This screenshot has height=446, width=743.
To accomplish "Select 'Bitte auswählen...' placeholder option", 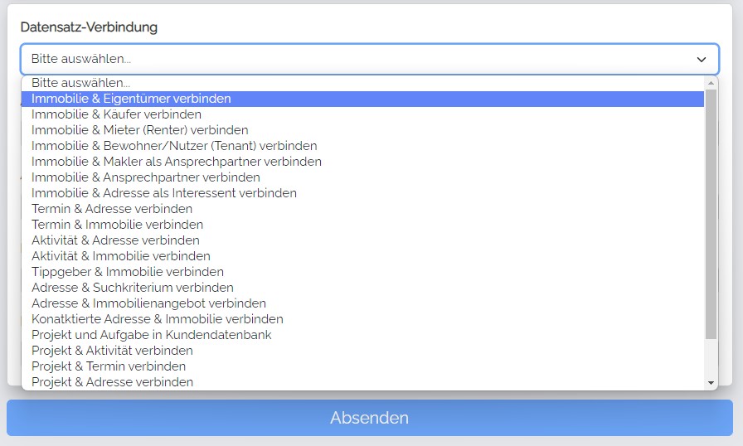I will click(x=81, y=83).
